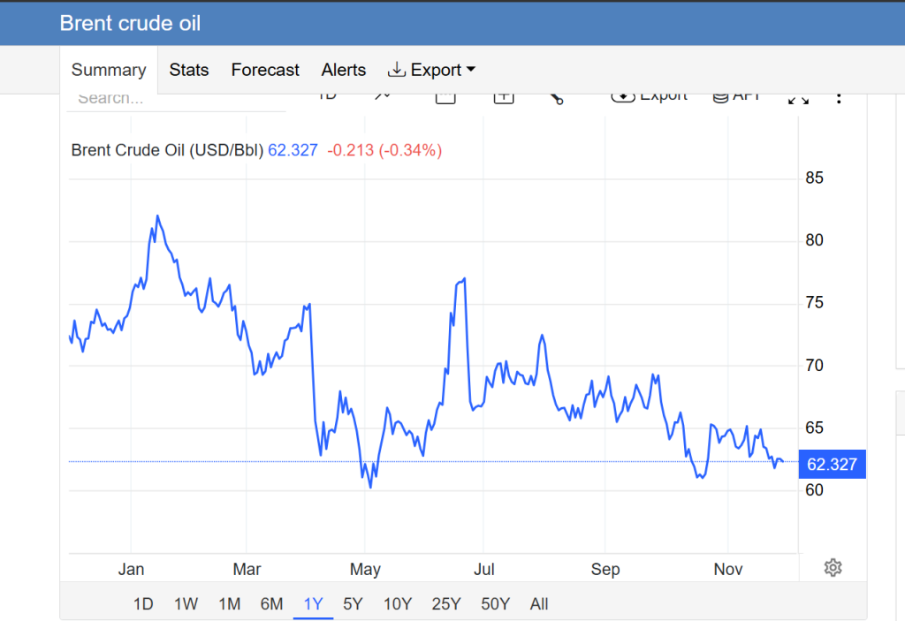Select the 1M time range

click(x=229, y=603)
